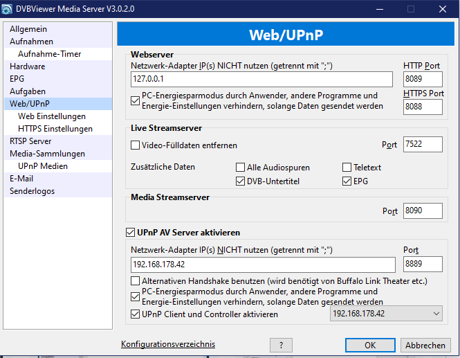Uncheck DVB-Untertitel checkbox
The width and height of the screenshot is (460, 358).
pyautogui.click(x=240, y=181)
